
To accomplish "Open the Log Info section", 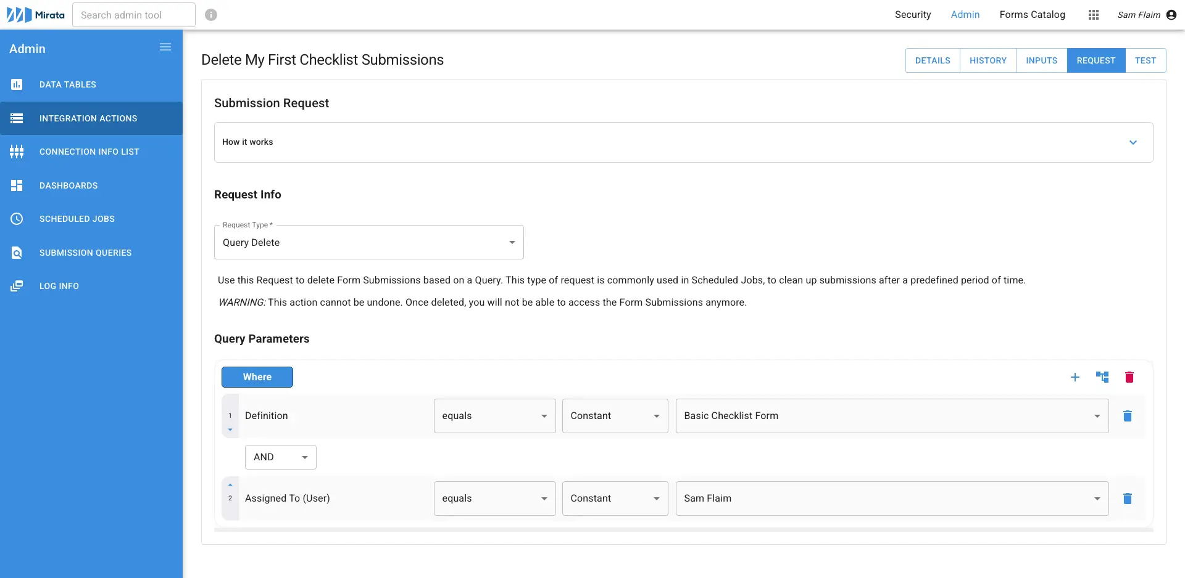I will [59, 286].
